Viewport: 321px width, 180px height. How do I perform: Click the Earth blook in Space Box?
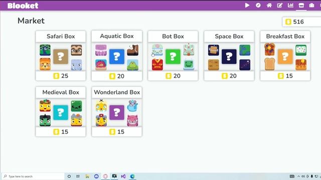[245, 50]
